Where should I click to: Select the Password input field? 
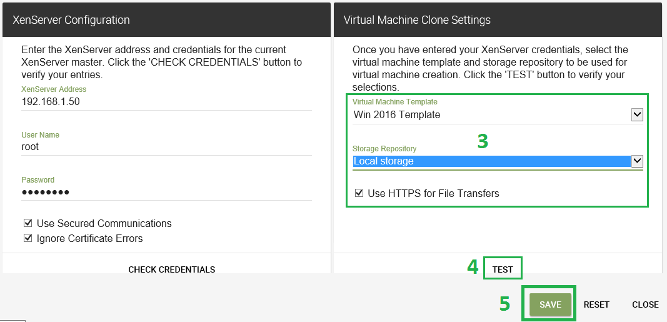click(x=166, y=192)
